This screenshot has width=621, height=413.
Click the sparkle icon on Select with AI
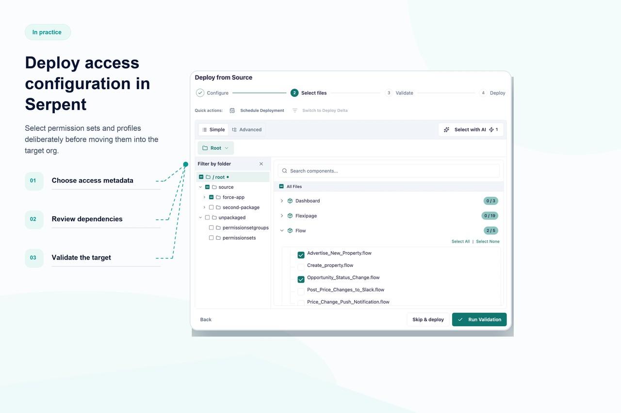point(446,130)
